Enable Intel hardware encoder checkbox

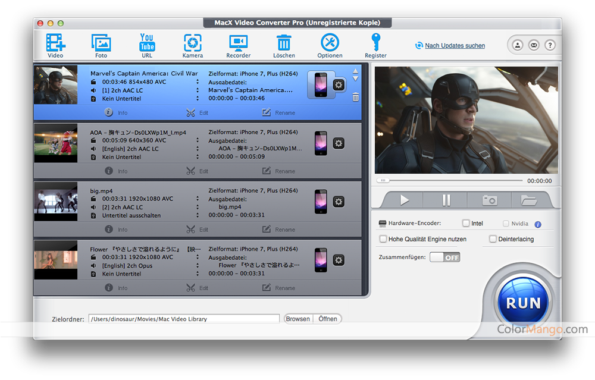(466, 223)
